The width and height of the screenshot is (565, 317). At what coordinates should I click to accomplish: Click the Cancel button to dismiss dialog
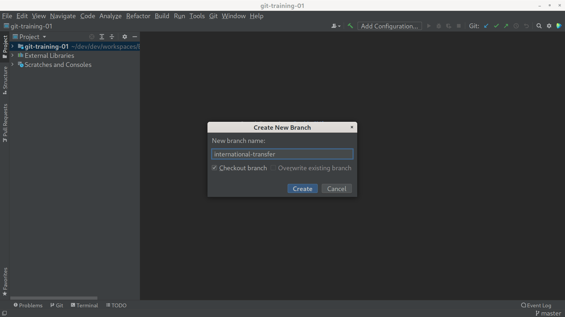click(x=336, y=189)
